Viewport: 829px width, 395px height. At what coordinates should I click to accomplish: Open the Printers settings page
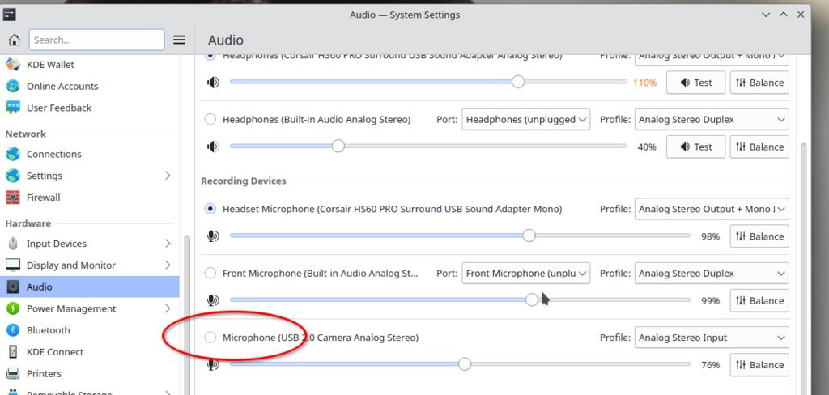coord(89,374)
